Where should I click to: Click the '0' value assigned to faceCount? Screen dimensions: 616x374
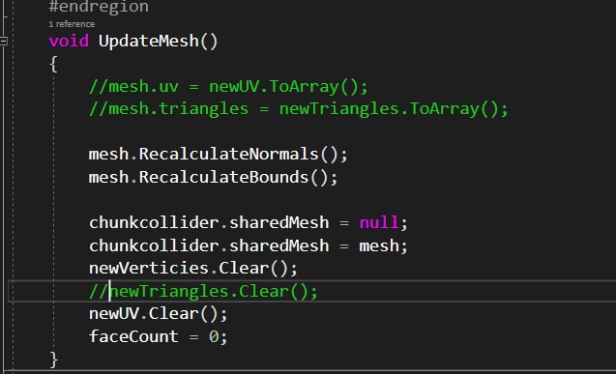214,336
